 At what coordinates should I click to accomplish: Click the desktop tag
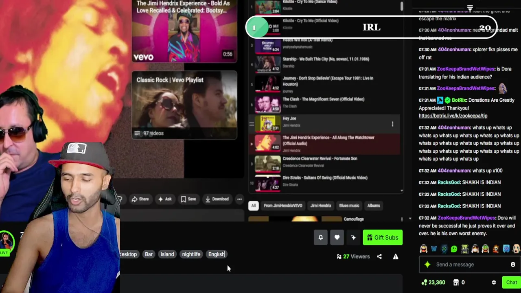coord(128,254)
